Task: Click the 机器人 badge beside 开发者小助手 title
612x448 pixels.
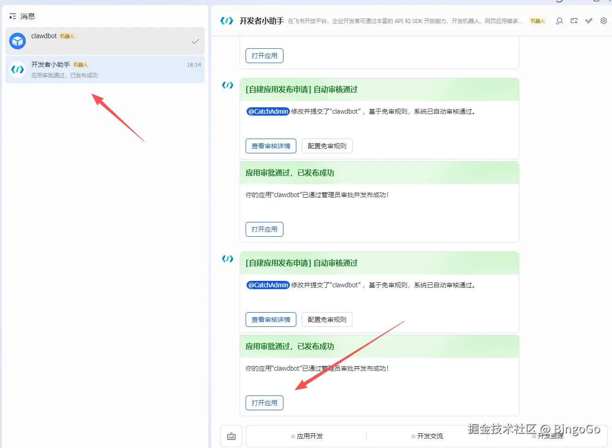Action: click(537, 21)
